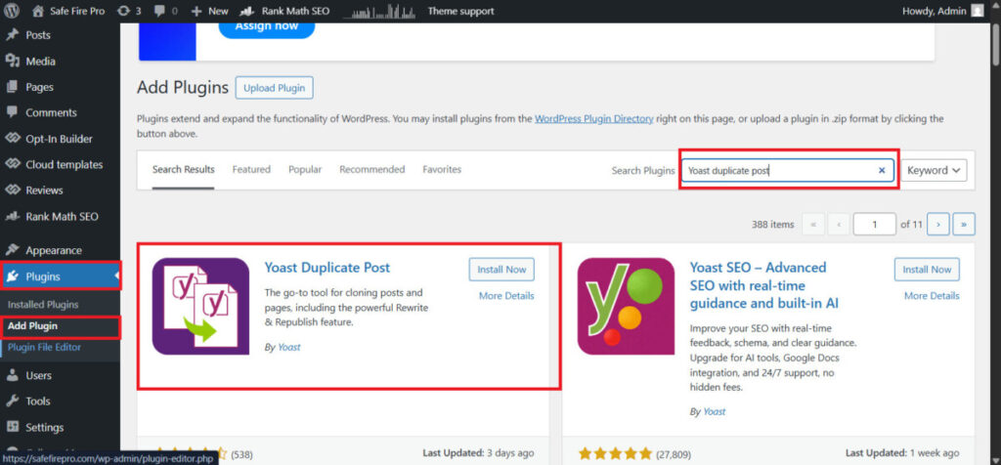Switch to the Search Results tab
Screen dimensions: 1001x465
coord(183,170)
